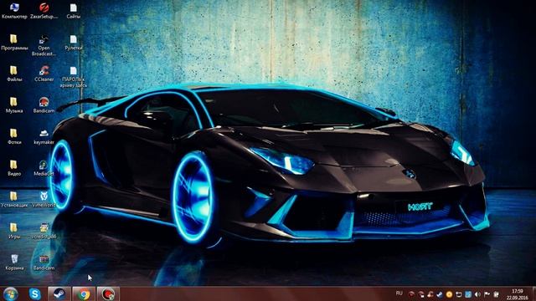Screen dimensions: 536x301
Task: Launch Bandicam shortcut with red ball icon
Action: pos(44,105)
